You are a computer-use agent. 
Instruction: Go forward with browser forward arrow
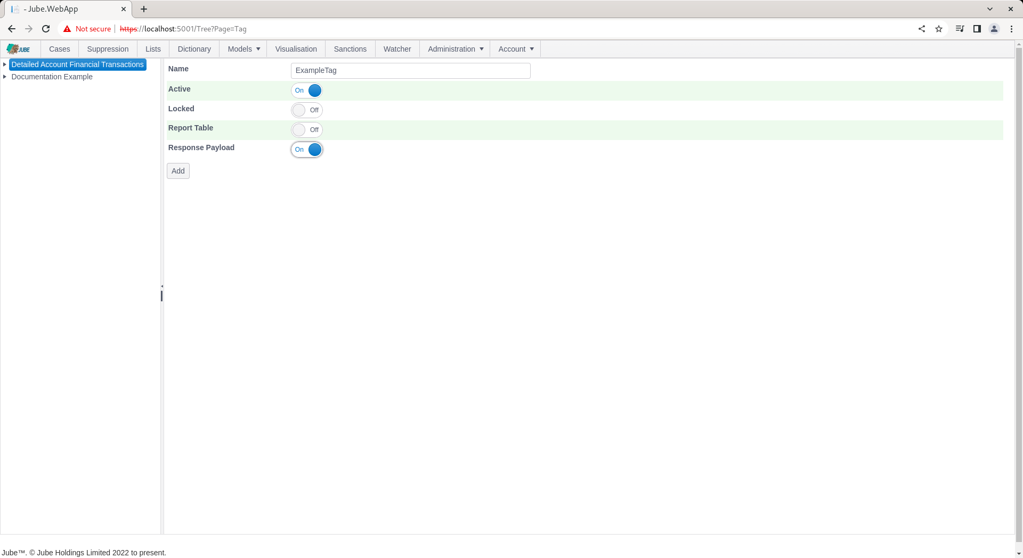pyautogui.click(x=29, y=29)
